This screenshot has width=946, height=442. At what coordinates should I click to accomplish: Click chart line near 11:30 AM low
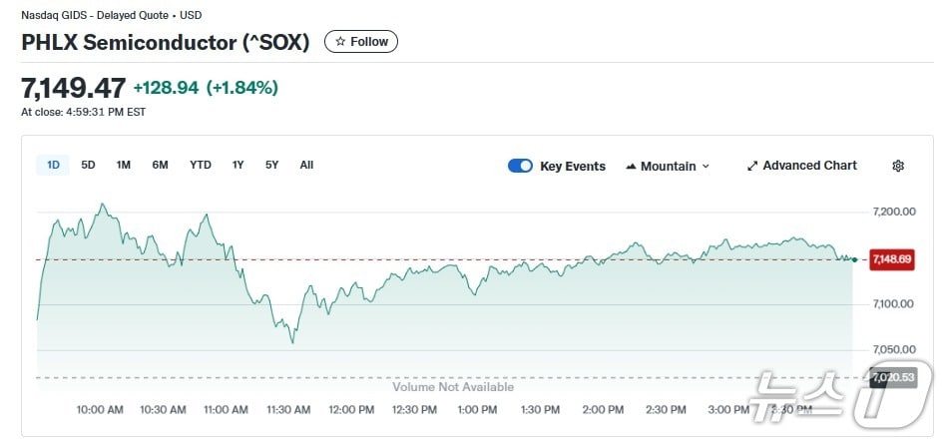292,342
